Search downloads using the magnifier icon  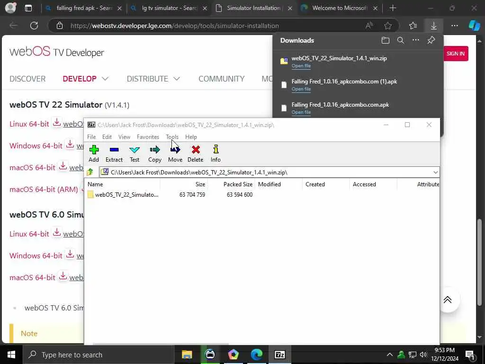401,41
